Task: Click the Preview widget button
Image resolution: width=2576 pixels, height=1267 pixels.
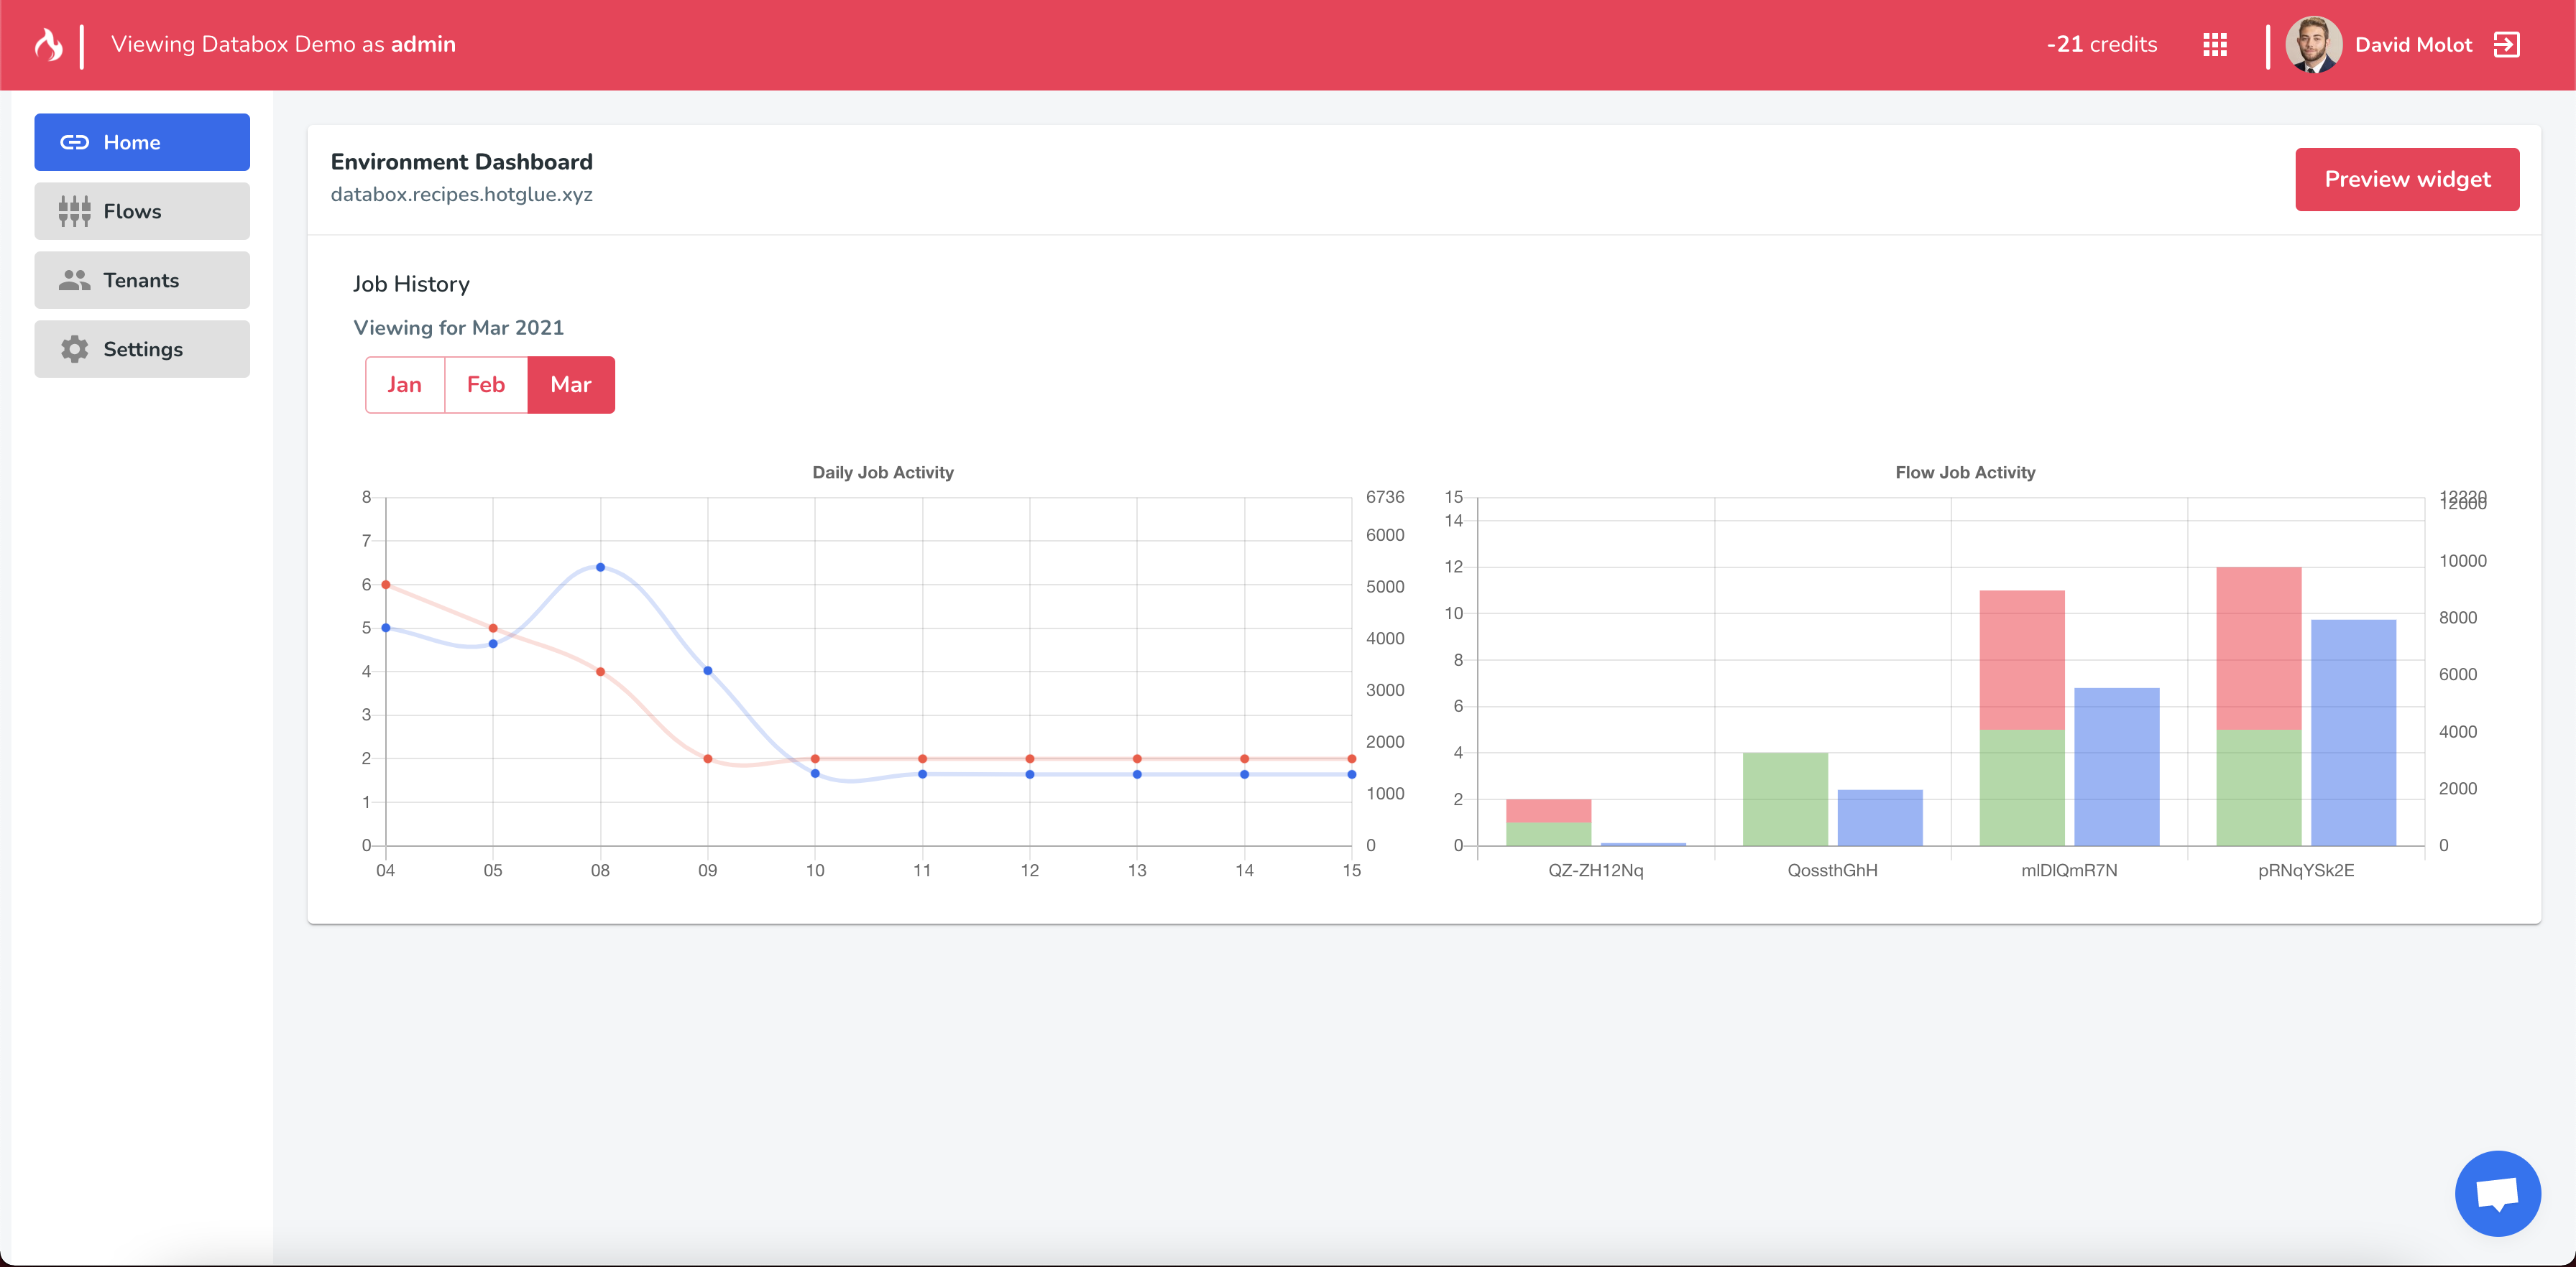Action: [2407, 179]
